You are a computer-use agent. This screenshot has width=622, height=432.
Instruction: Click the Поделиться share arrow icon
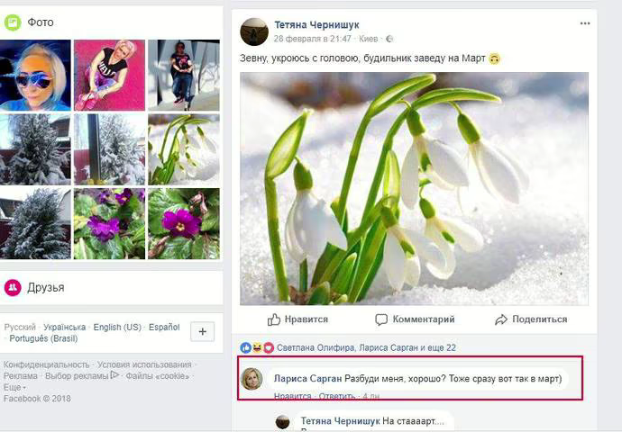[x=501, y=319]
